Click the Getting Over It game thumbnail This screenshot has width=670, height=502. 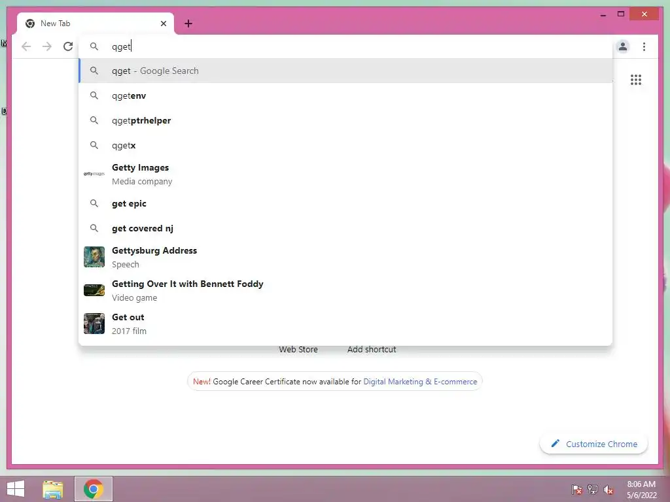pos(94,290)
